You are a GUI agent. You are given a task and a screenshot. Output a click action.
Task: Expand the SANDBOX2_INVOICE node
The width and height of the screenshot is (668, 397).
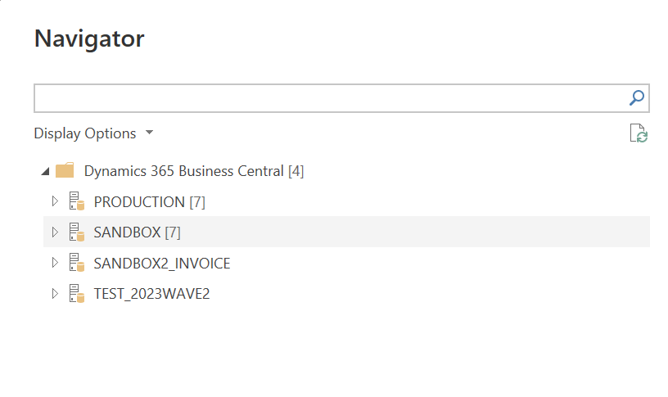pos(55,264)
